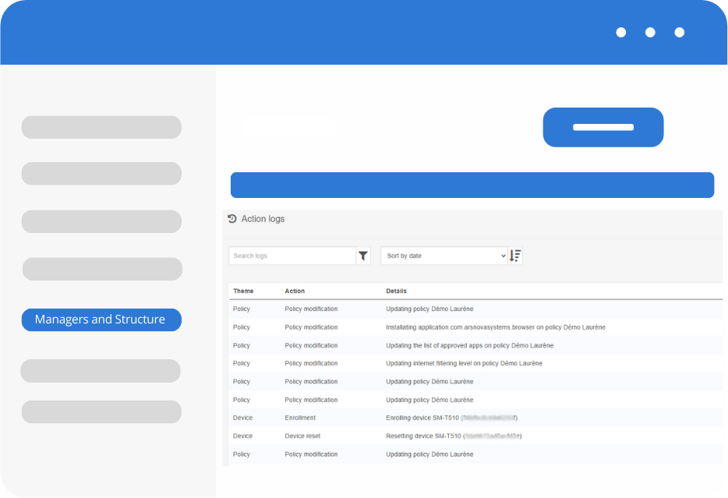Open the Sort by date dropdown
Screen dimensions: 728x498
click(x=444, y=256)
